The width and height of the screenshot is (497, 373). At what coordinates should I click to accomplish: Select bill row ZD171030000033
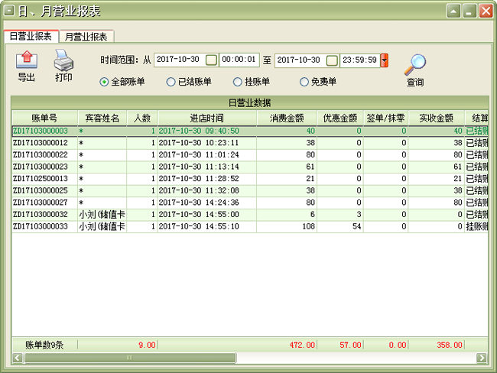44,226
